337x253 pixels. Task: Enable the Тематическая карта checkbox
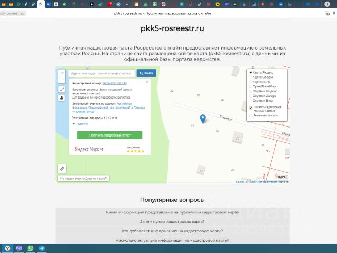(251, 115)
